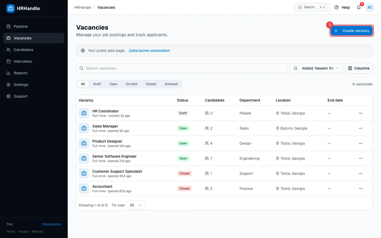Image resolution: width=381 pixels, height=238 pixels.
Task: Click the Support lifebuoy icon
Action: (x=8, y=96)
